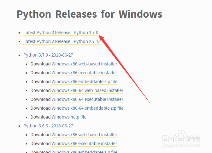Download Python 3.7.0 Windows x86 embeddable zip file

coord(84,82)
